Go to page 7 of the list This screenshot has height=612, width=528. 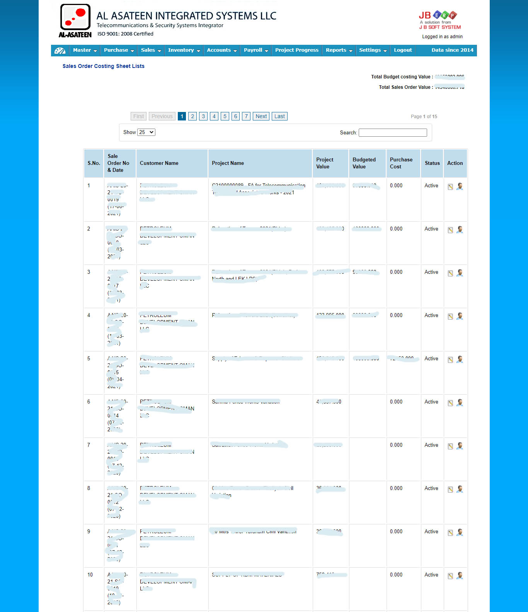click(246, 116)
